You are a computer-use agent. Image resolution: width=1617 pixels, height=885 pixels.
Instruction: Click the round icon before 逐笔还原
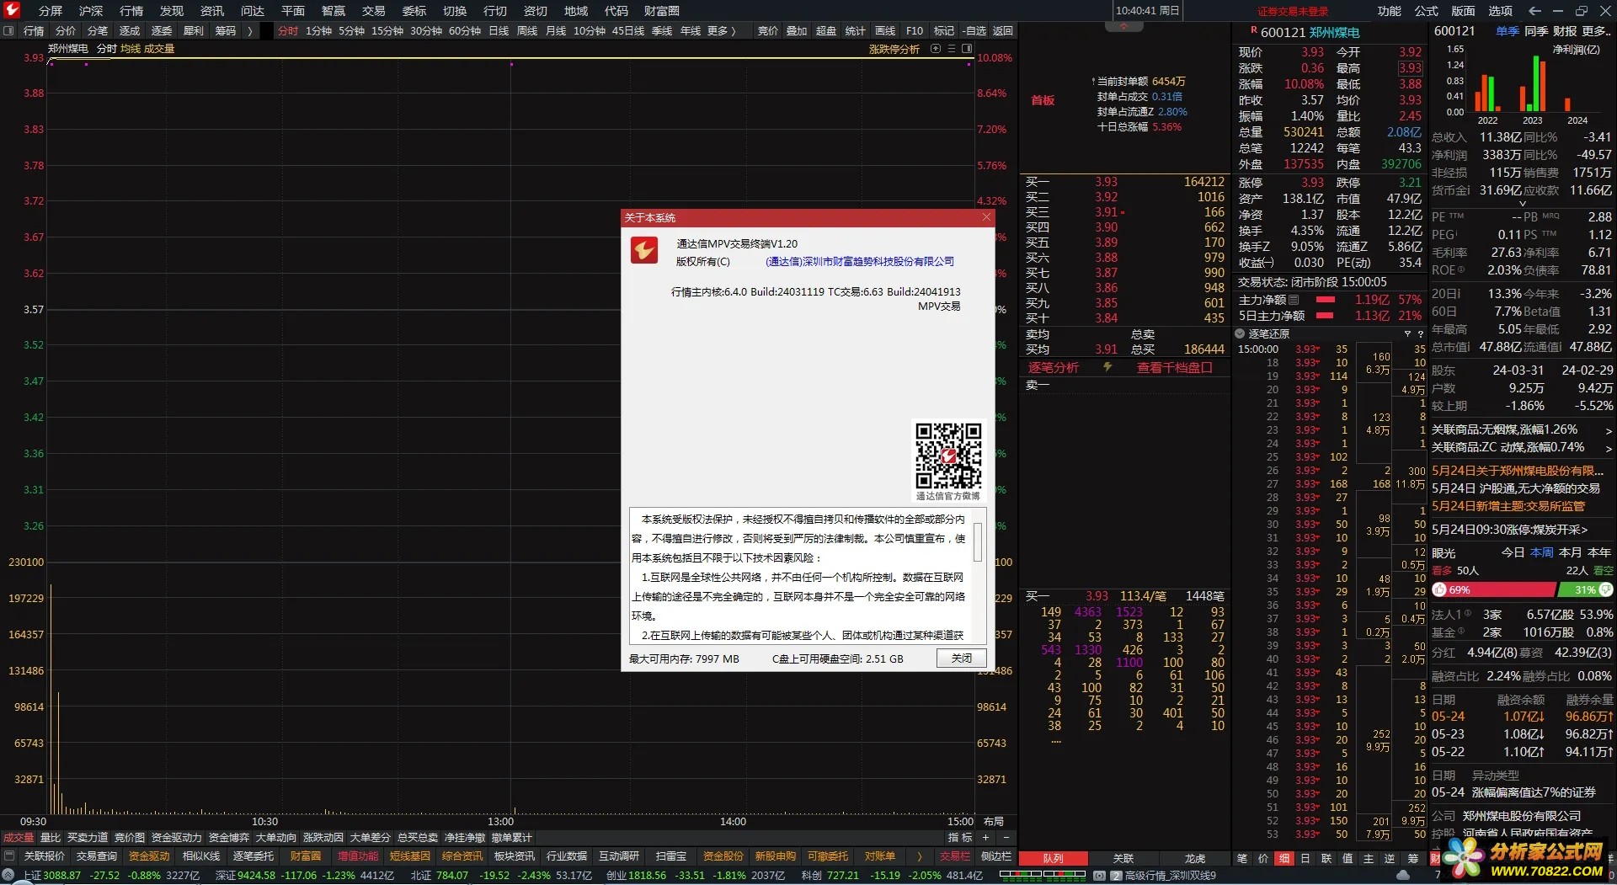click(x=1240, y=334)
